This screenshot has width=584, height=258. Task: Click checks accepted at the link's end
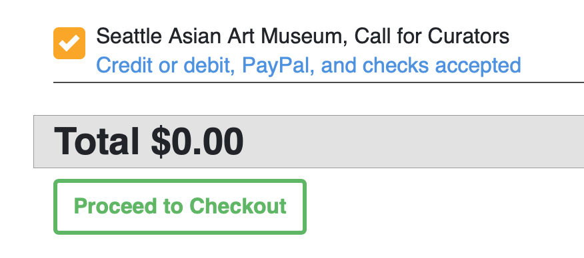(441, 66)
